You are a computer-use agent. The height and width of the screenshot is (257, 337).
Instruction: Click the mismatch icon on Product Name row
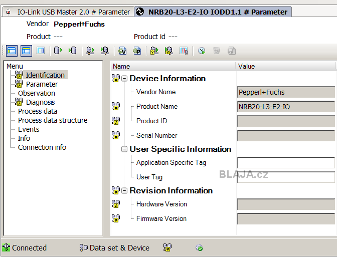116,106
